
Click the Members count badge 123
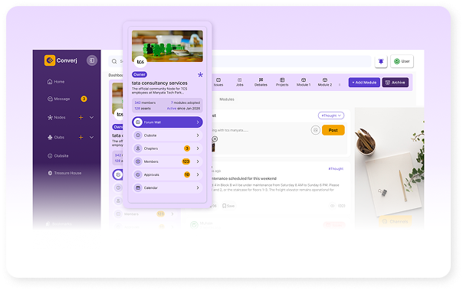point(186,161)
